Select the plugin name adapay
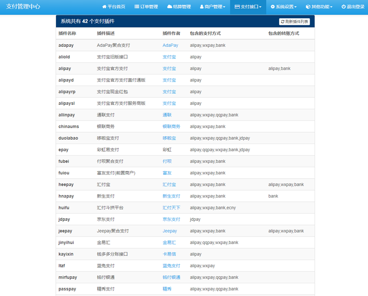 pos(66,45)
